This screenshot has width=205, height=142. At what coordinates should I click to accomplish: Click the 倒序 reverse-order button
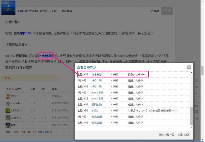[x=196, y=106]
